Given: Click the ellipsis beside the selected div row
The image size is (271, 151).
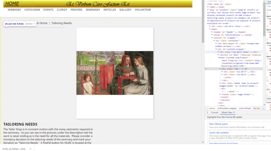Looking at the screenshot, I should point(206,69).
